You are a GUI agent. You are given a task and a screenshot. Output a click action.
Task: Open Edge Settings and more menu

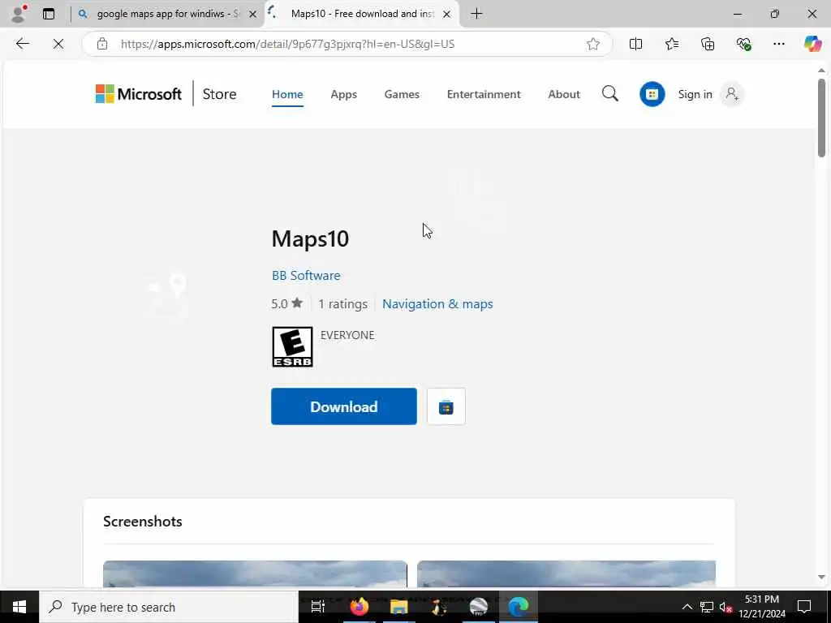pyautogui.click(x=778, y=44)
